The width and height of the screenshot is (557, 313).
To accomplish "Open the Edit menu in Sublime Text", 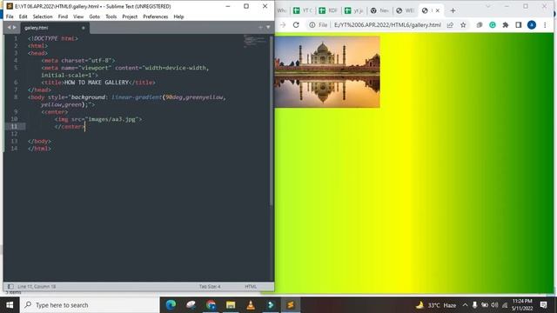I will pos(23,17).
